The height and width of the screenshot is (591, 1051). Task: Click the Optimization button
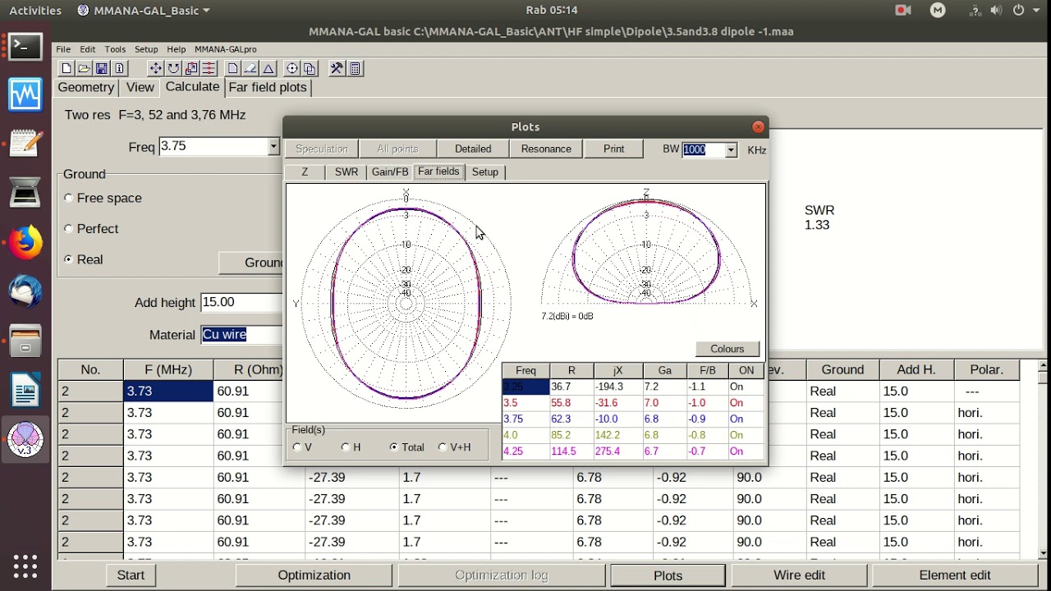314,575
